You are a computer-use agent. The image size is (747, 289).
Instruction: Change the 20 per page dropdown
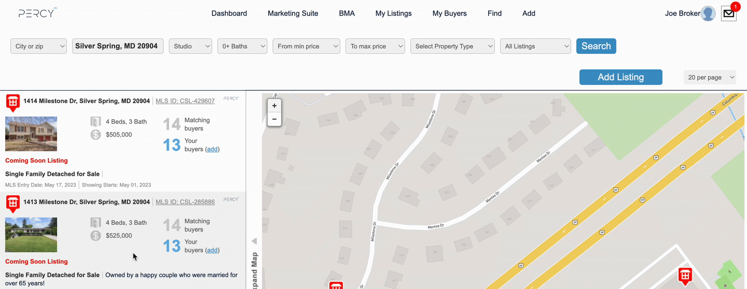[x=710, y=77]
